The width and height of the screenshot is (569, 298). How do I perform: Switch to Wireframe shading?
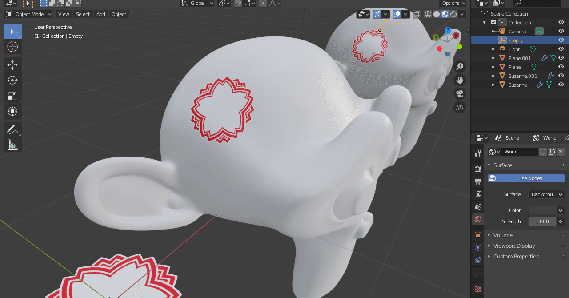point(428,14)
